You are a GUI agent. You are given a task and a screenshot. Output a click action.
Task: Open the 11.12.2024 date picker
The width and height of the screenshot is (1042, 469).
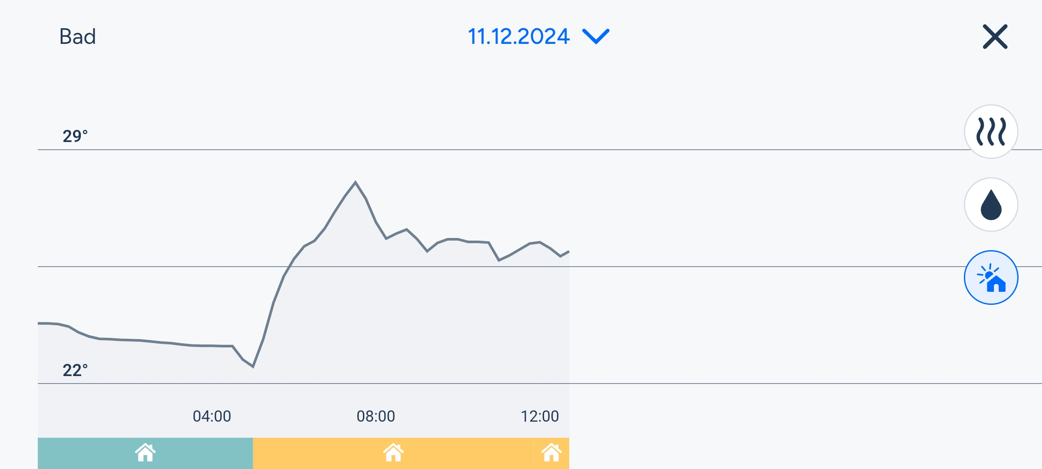tap(518, 36)
